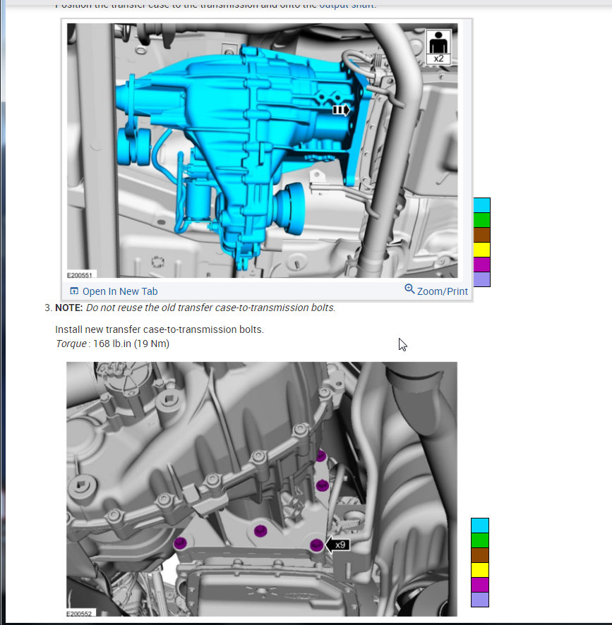The image size is (612, 625).
Task: Pick the magenta swatch beside image E200552
Action: pos(480,585)
